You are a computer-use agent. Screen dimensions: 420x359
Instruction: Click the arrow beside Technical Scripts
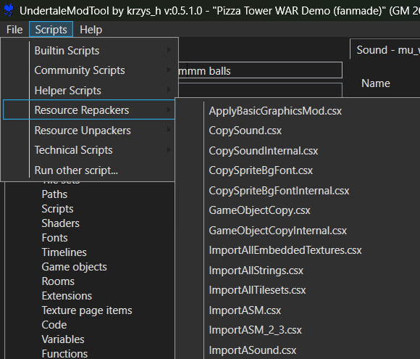point(169,149)
